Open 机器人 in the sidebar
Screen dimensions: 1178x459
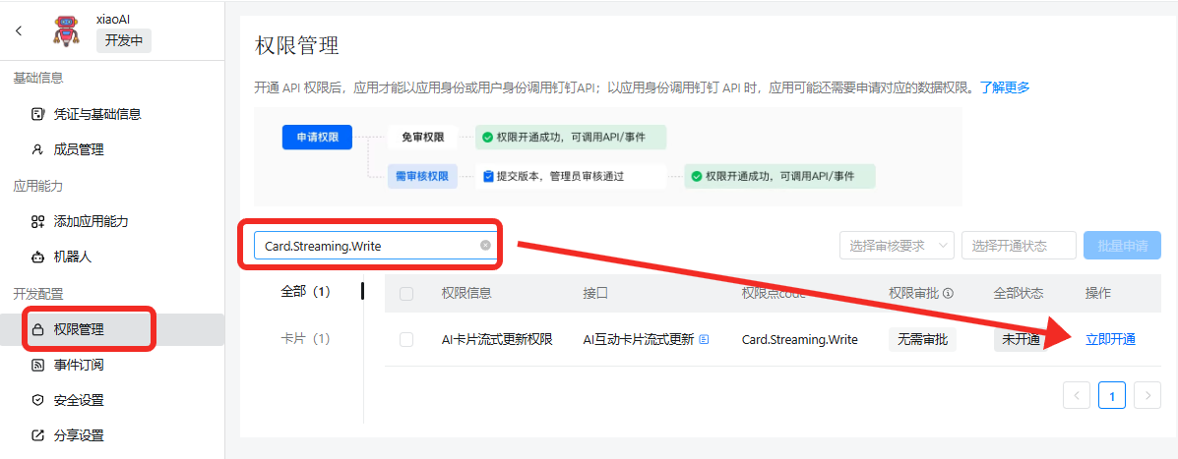tap(73, 257)
